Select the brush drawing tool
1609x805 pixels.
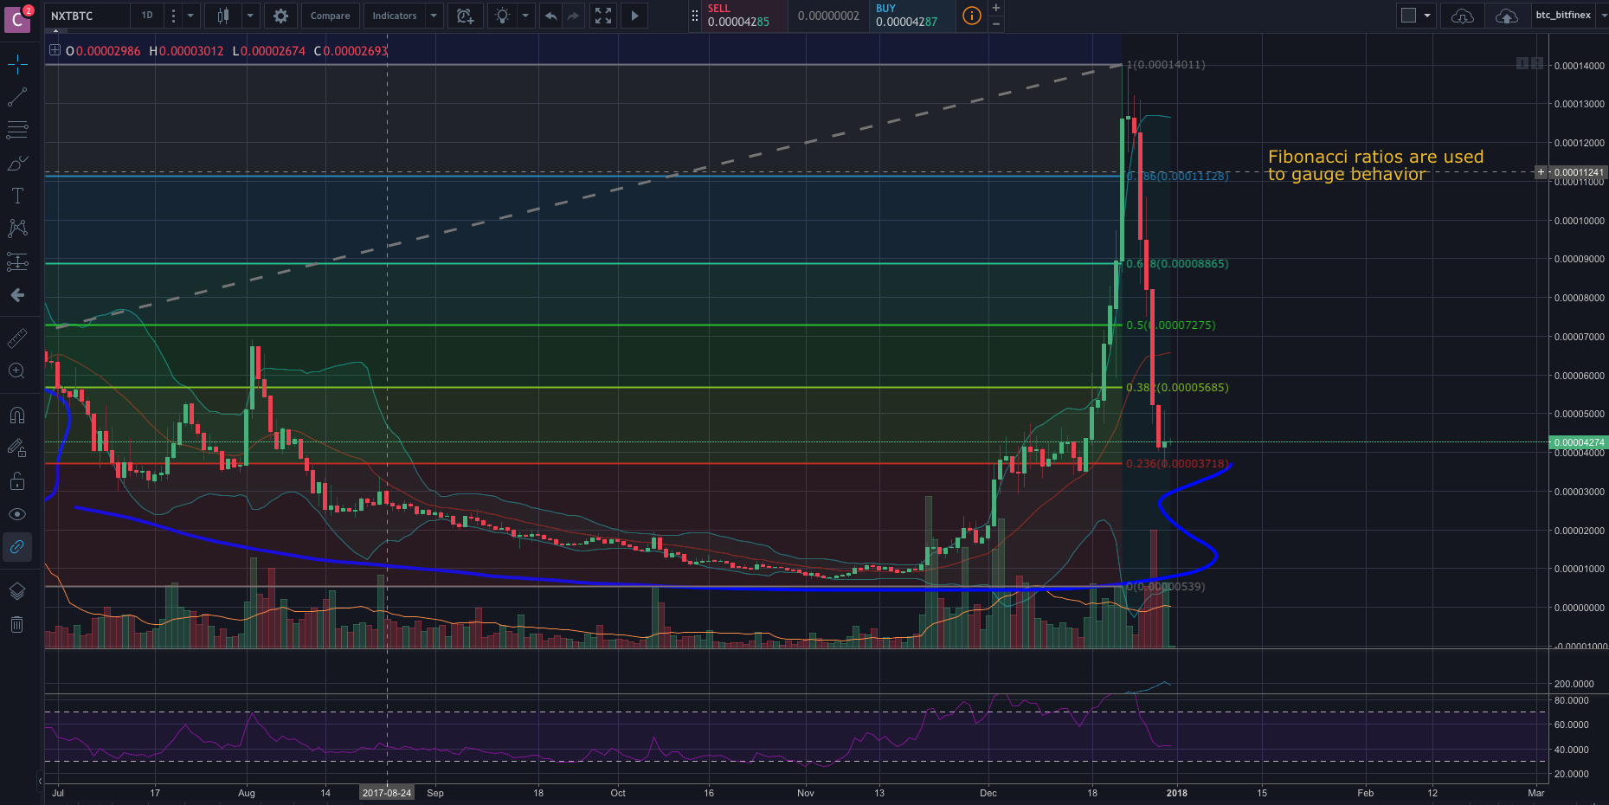[x=17, y=163]
